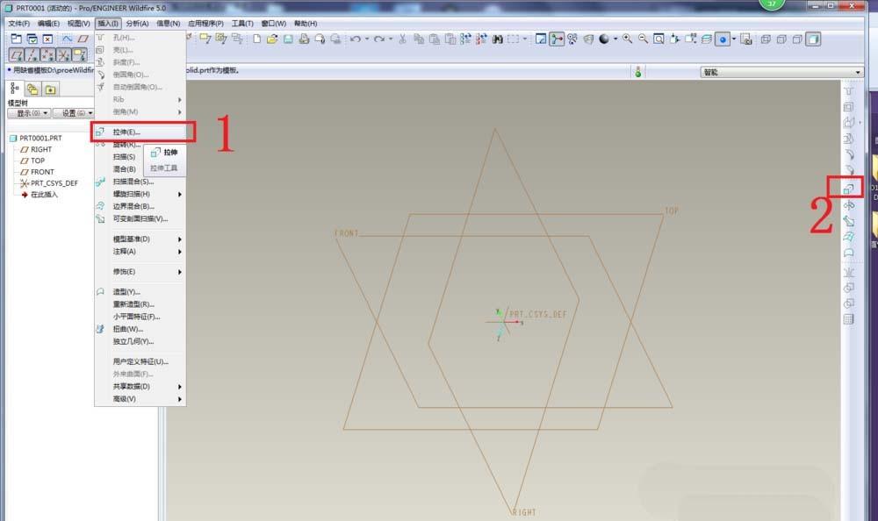Click the save file icon
The image size is (878, 521).
[288, 39]
